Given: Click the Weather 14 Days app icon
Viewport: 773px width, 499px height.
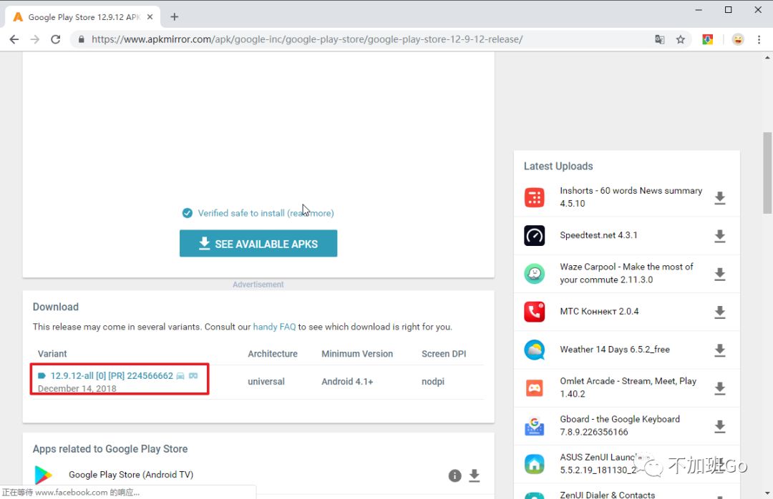Looking at the screenshot, I should (535, 350).
